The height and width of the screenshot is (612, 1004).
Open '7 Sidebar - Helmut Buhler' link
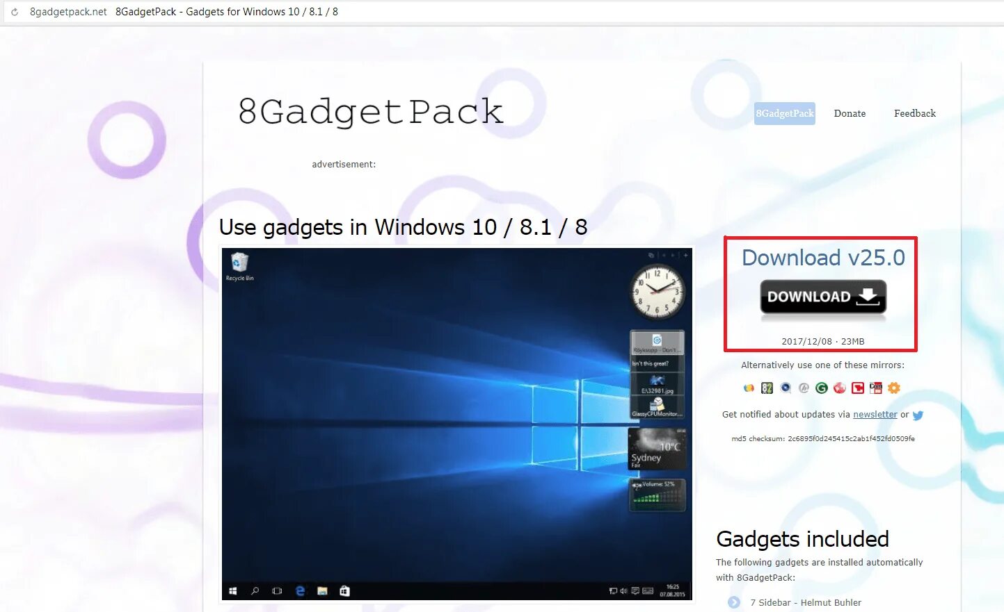pos(806,603)
